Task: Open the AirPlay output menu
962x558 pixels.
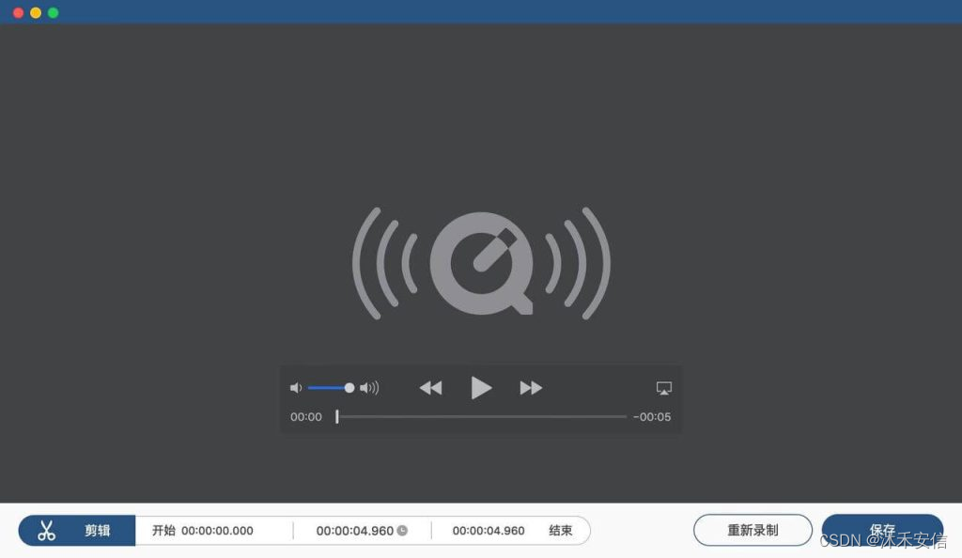Action: coord(664,388)
